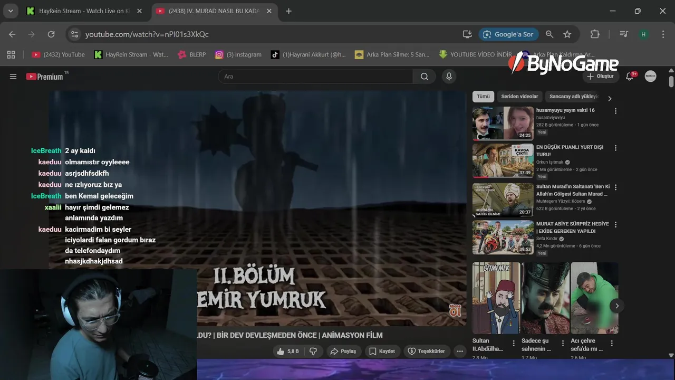Open the YouTube account avatar menu
Screen dimensions: 675x380
click(651, 77)
